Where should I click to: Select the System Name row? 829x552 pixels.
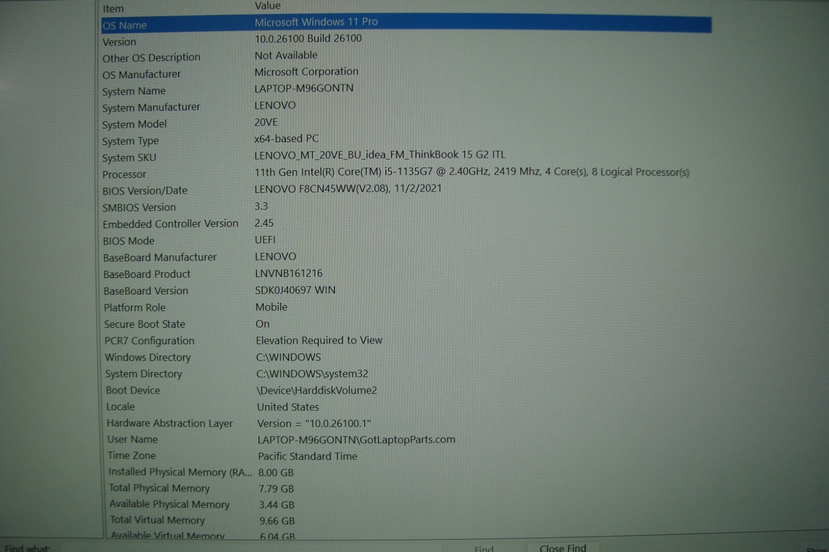[x=134, y=91]
